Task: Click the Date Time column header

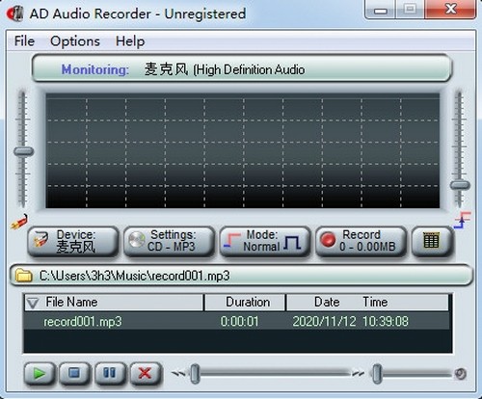Action: (367, 303)
